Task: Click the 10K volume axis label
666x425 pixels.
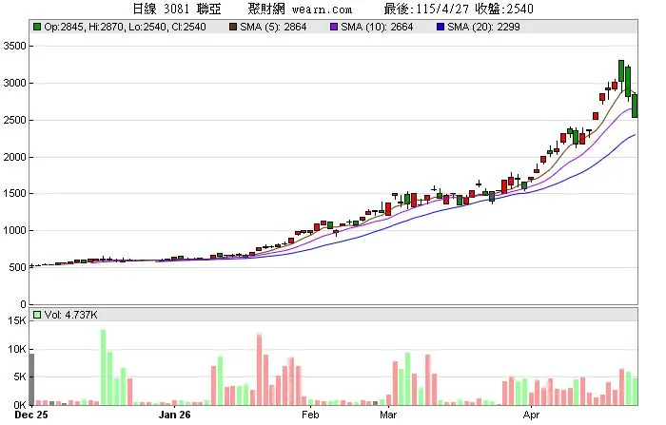Action: tap(16, 349)
